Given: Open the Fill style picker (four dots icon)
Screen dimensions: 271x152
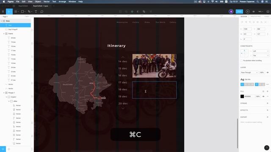Looking at the screenshot, I should pos(263,91).
